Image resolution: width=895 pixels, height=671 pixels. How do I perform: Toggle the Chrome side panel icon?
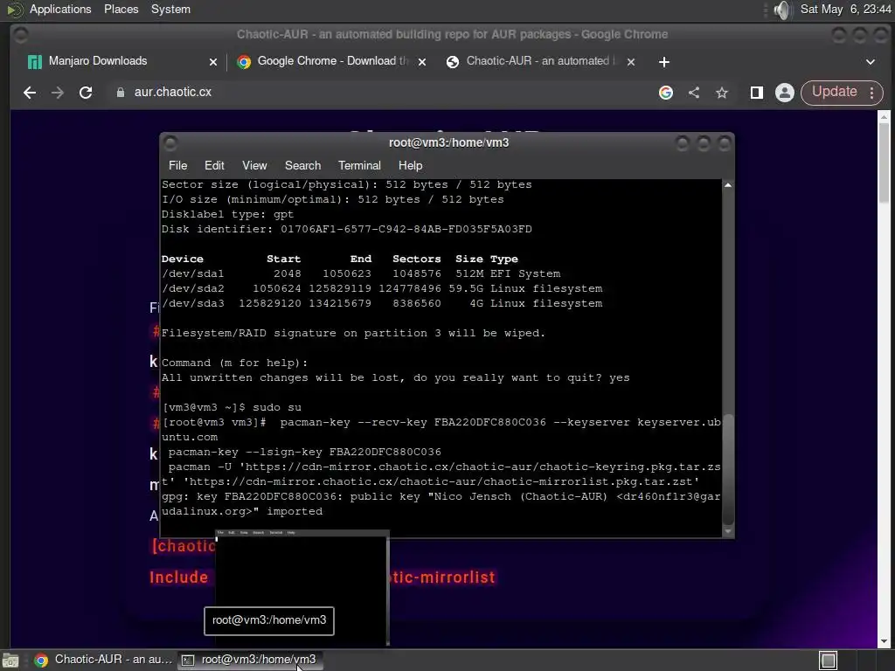[756, 93]
